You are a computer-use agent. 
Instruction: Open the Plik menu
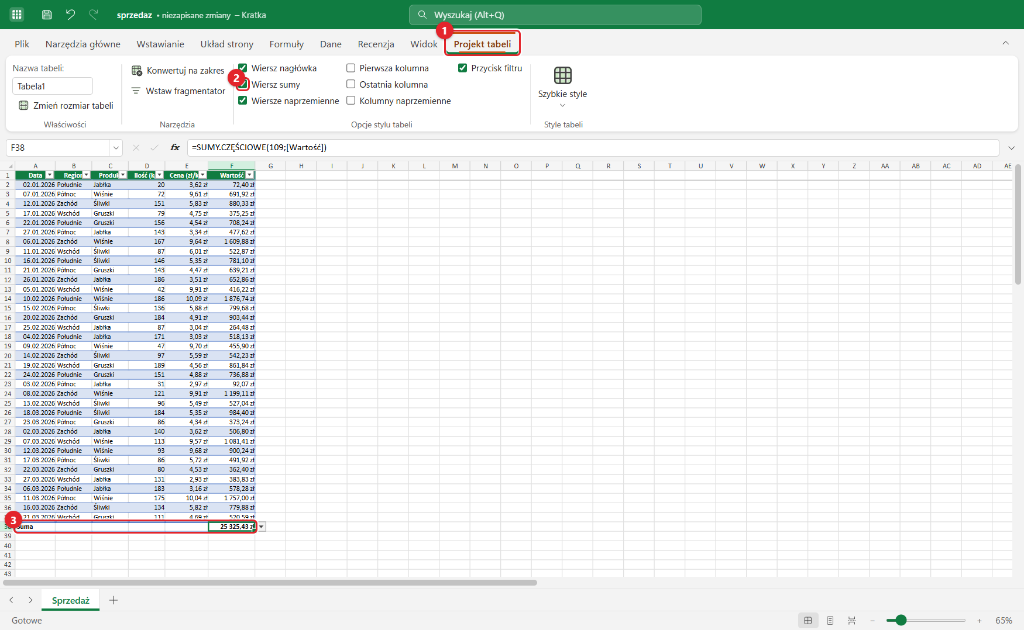(22, 44)
